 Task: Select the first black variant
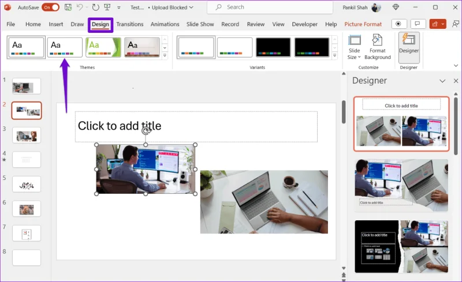coord(273,47)
